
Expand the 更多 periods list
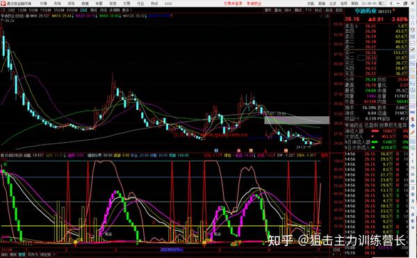click(x=127, y=10)
